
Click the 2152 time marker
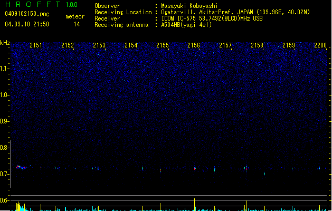tap(68, 45)
